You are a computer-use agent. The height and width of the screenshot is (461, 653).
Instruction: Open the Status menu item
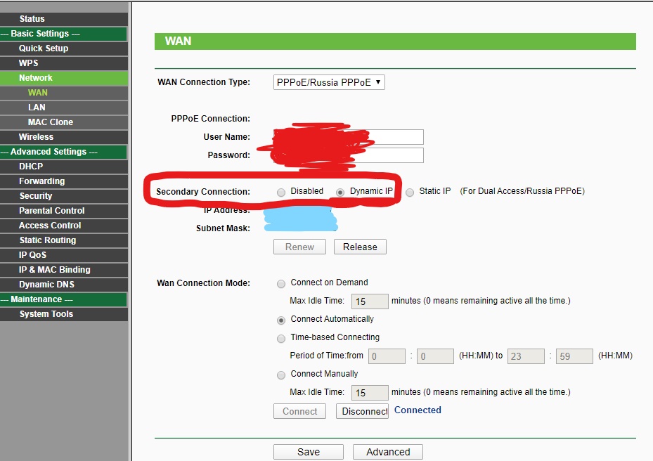(32, 19)
